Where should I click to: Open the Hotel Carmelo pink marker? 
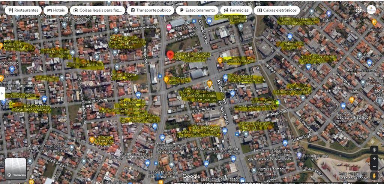[169, 27]
